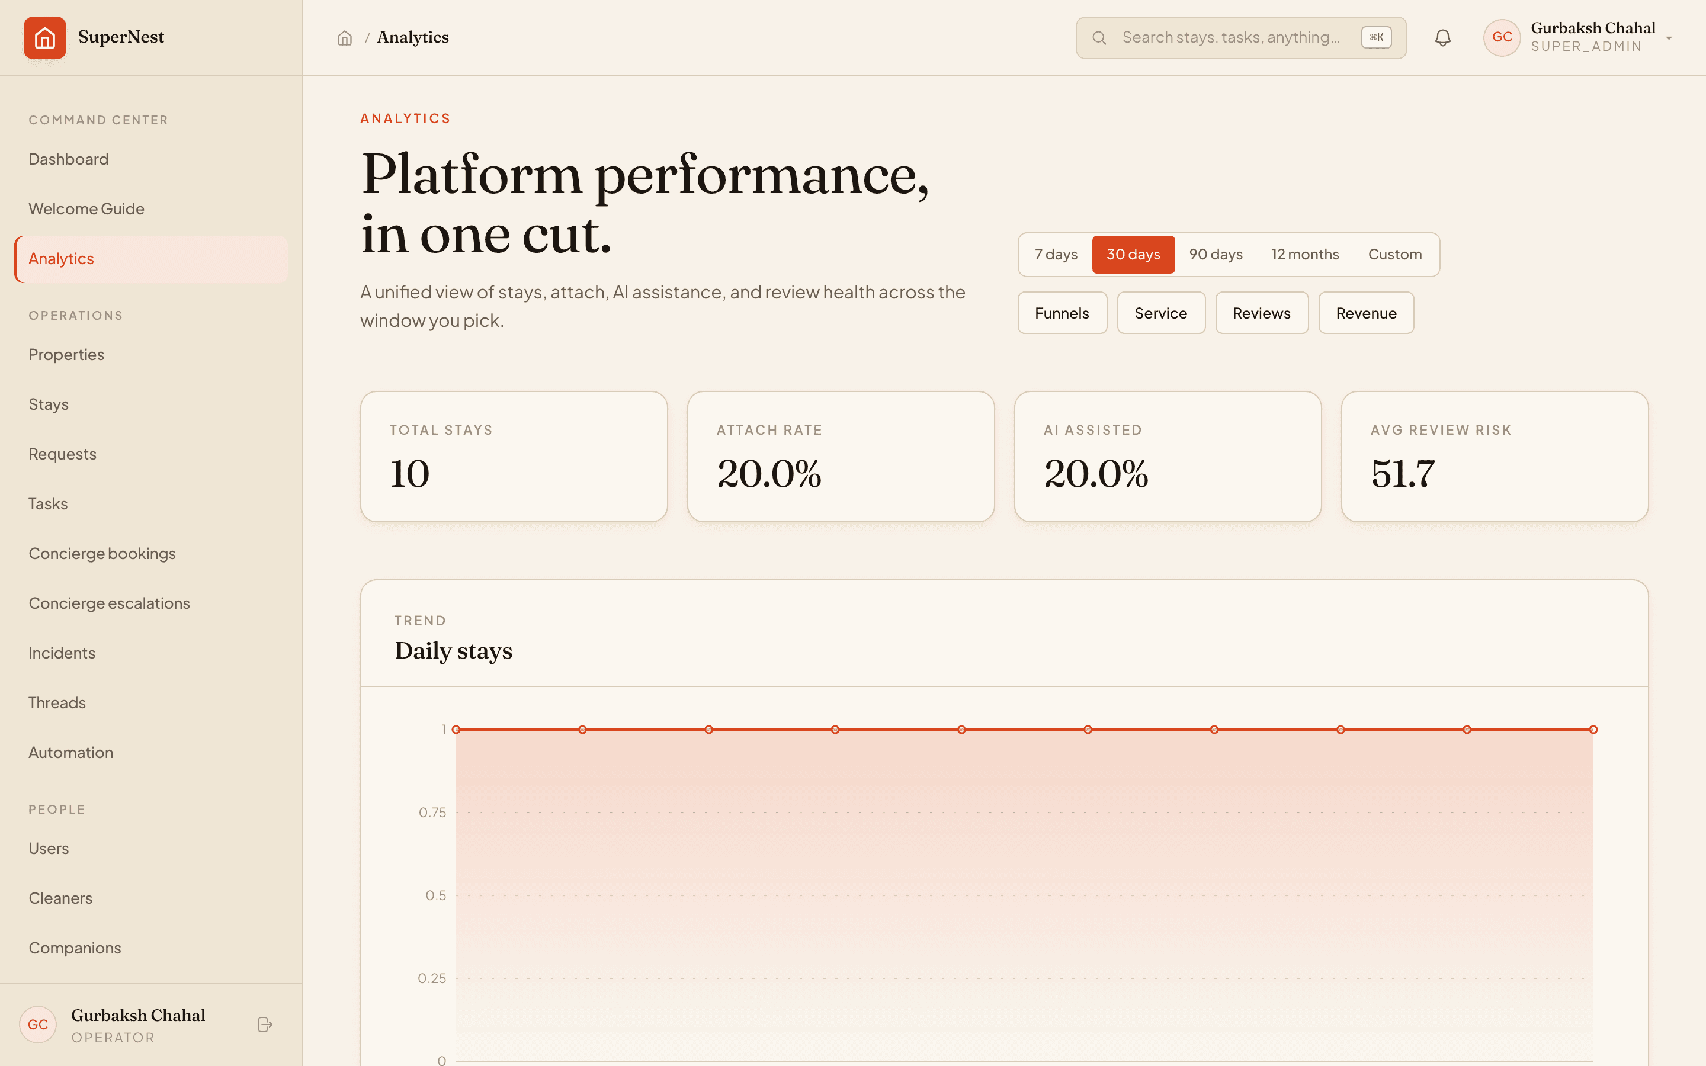Viewport: 1706px width, 1066px height.
Task: Click the Attach Rate card
Action: (841, 457)
